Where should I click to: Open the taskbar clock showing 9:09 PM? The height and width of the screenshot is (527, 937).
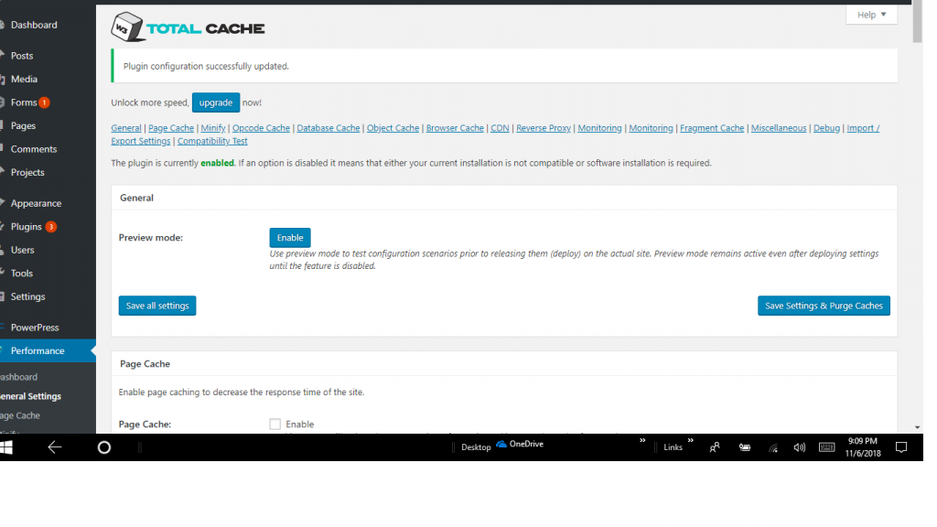[x=863, y=447]
